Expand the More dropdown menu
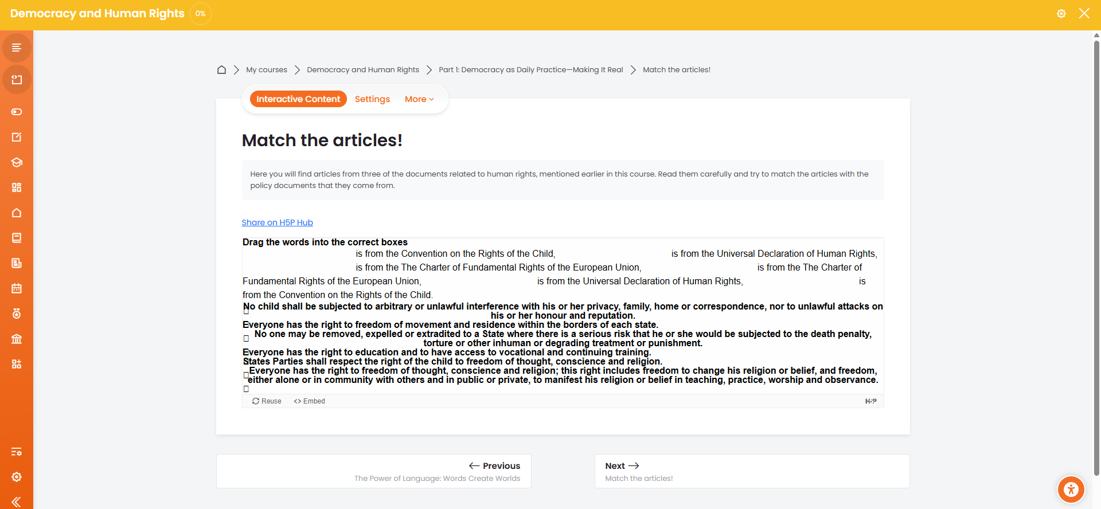Image resolution: width=1101 pixels, height=509 pixels. point(419,99)
